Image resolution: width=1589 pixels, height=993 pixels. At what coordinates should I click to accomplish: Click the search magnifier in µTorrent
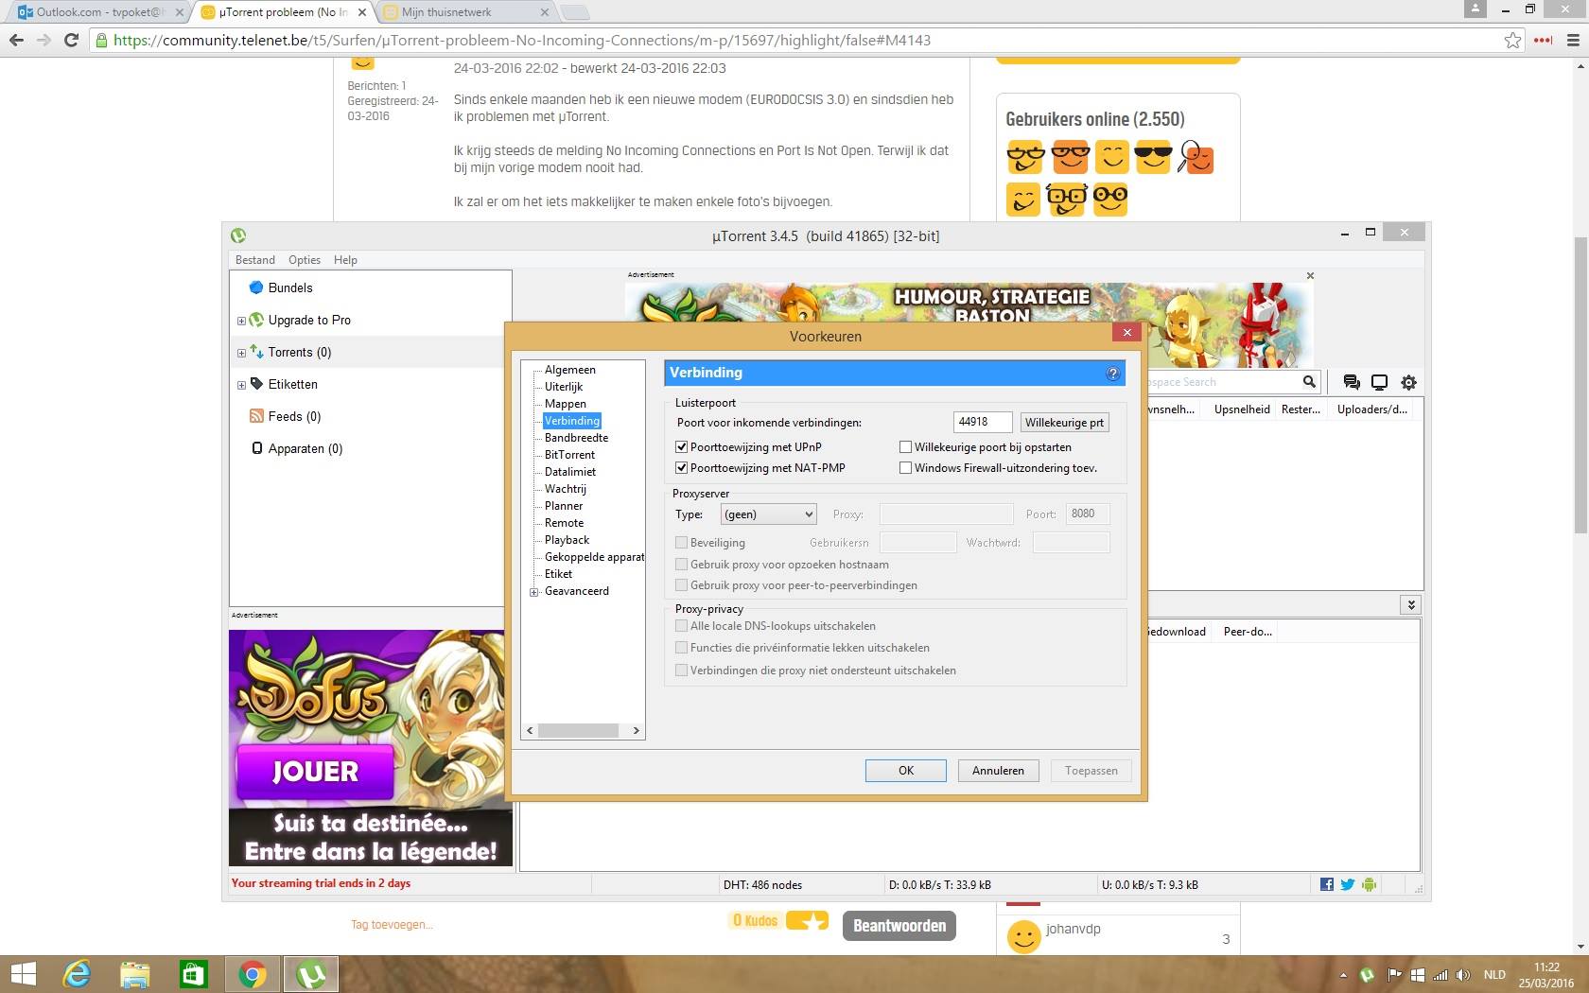click(x=1309, y=382)
